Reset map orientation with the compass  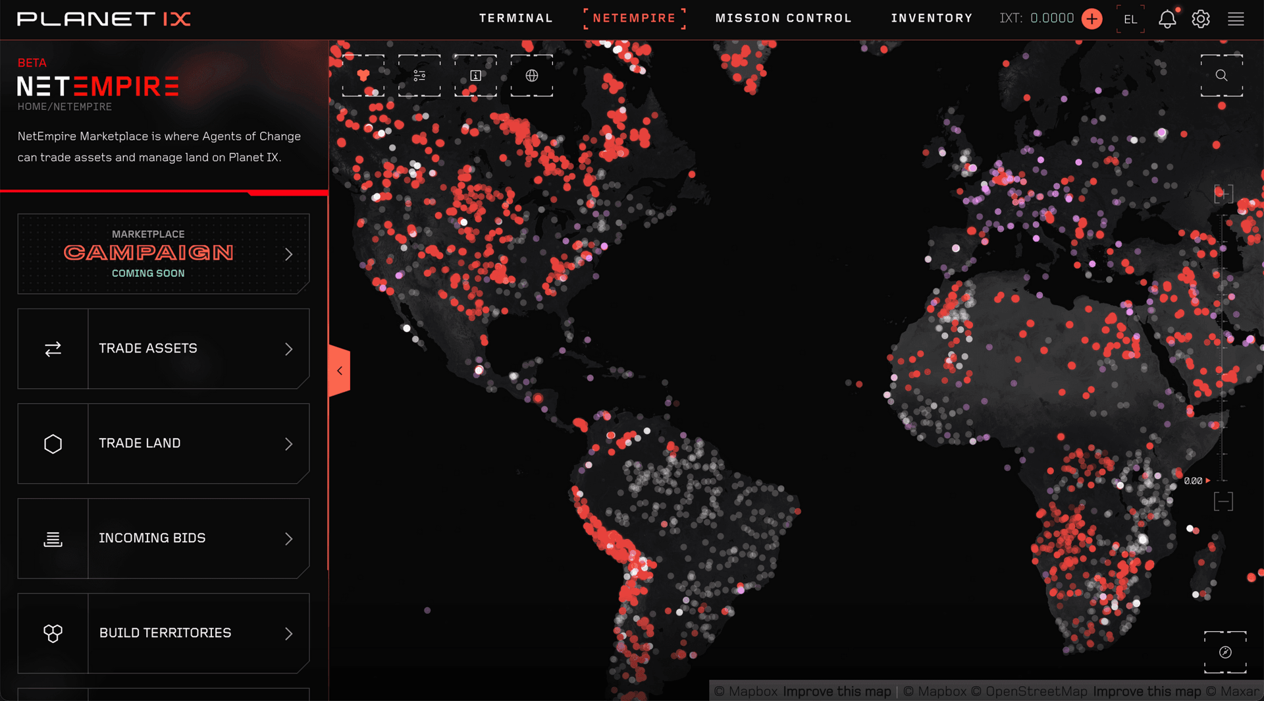coord(1225,652)
